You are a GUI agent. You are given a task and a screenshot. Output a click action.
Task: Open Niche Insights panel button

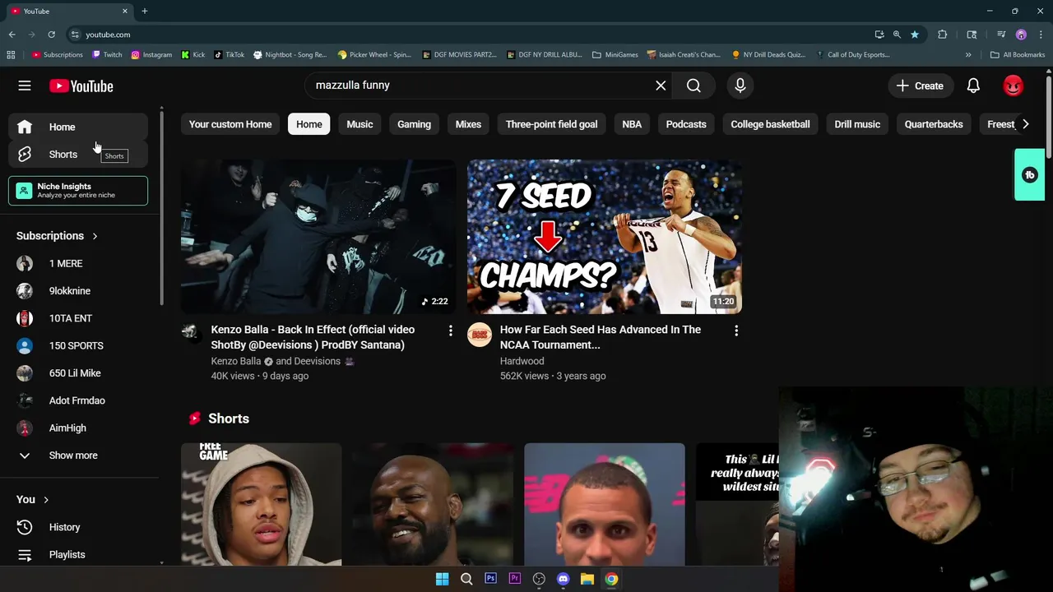78,191
